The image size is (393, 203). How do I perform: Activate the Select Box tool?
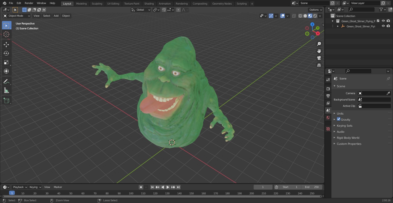tap(6, 25)
